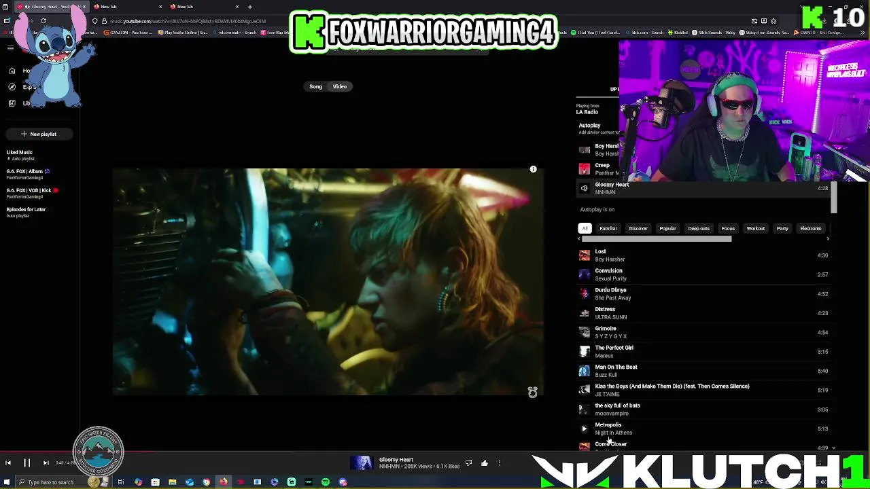Image resolution: width=870 pixels, height=489 pixels.
Task: Like Gloomy Heart with thumbs up
Action: [x=484, y=463]
